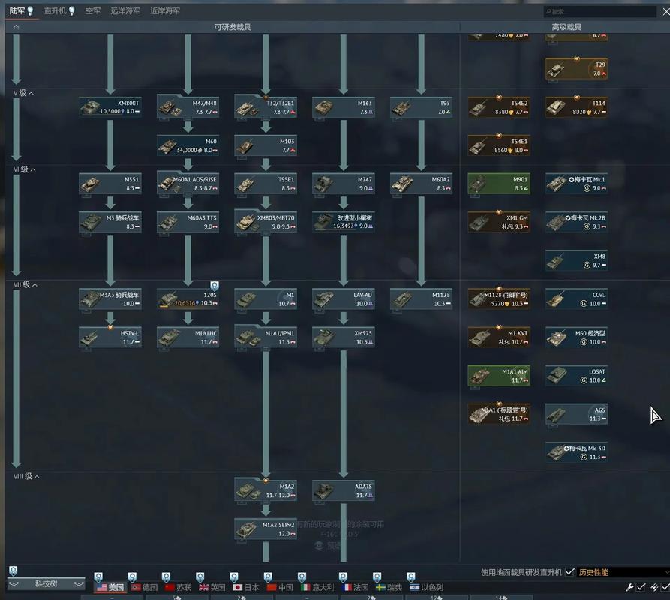This screenshot has height=600, width=670.
Task: Click the 可研发载具 column header
Action: coord(233,27)
